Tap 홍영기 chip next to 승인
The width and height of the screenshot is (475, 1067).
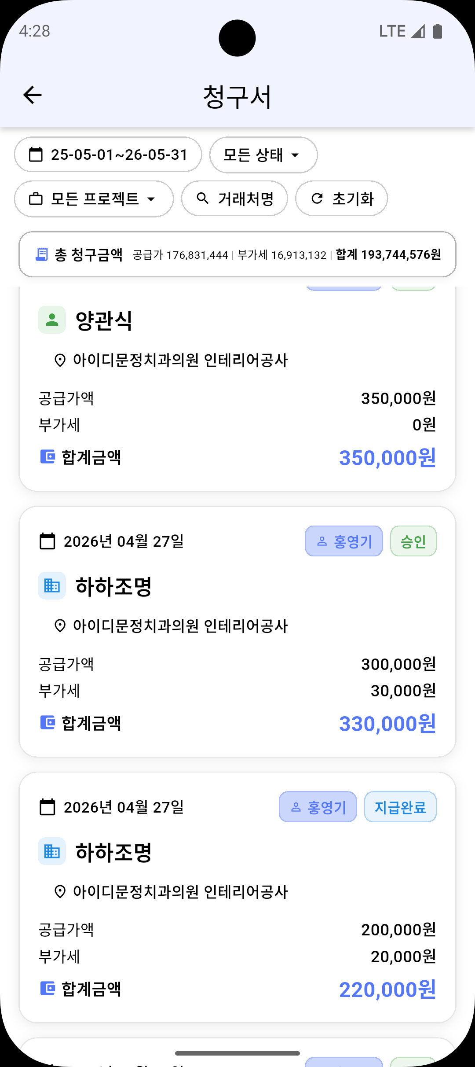(344, 541)
